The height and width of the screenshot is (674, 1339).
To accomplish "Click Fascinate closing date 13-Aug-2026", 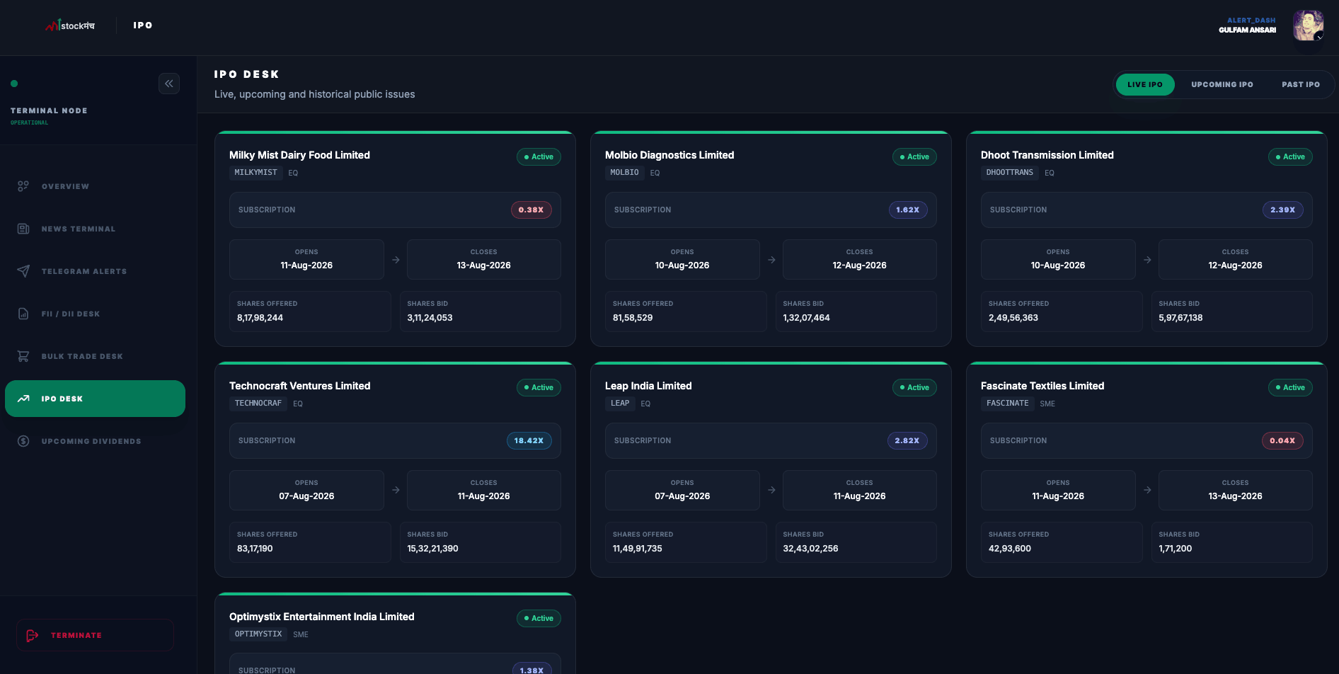I will (x=1235, y=496).
